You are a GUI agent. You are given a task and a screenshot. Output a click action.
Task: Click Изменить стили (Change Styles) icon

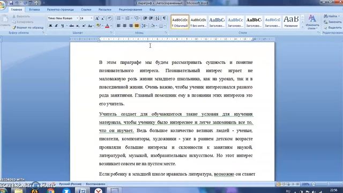tap(312, 22)
